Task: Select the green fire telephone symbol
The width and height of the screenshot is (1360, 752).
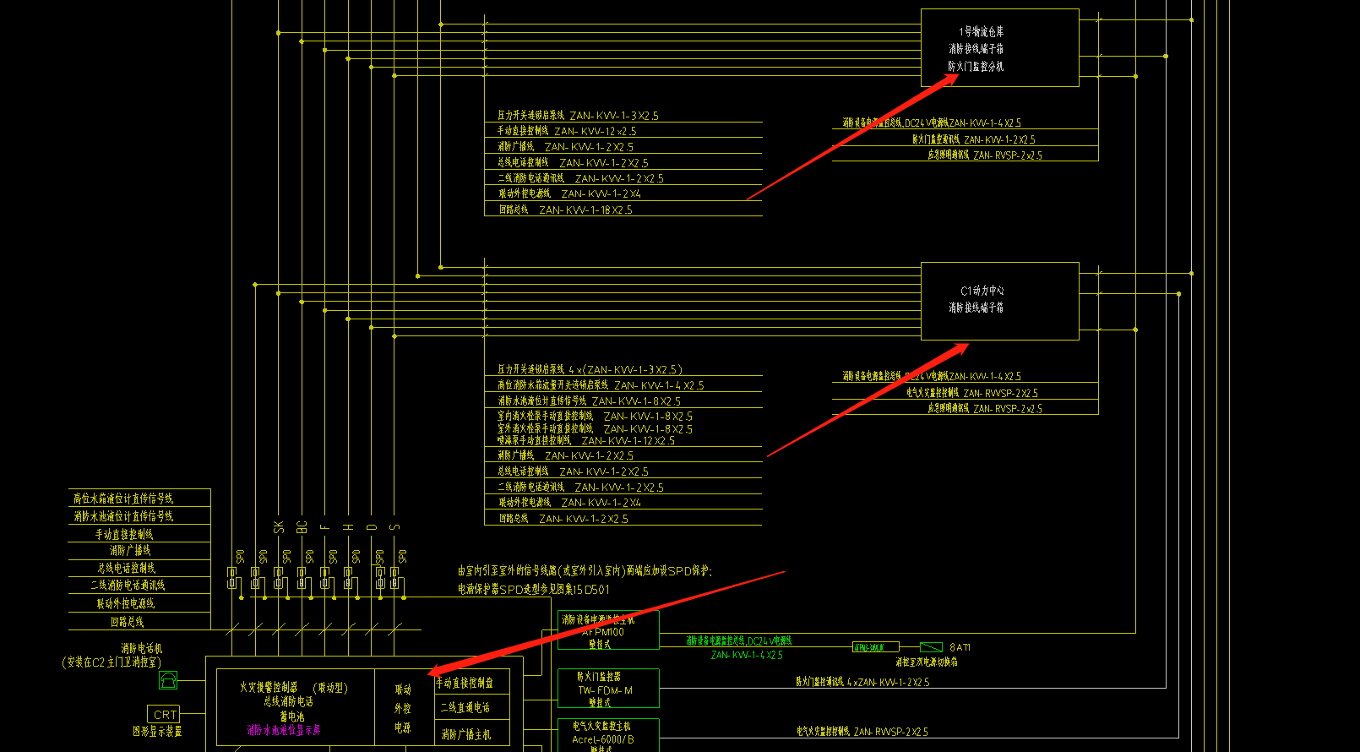Action: click(x=168, y=679)
